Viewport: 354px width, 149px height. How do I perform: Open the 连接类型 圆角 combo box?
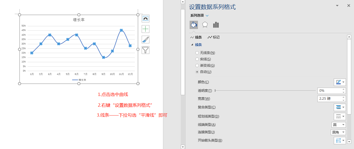338,132
